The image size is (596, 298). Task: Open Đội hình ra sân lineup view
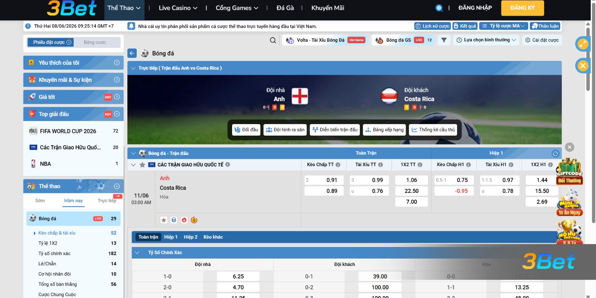pyautogui.click(x=285, y=130)
